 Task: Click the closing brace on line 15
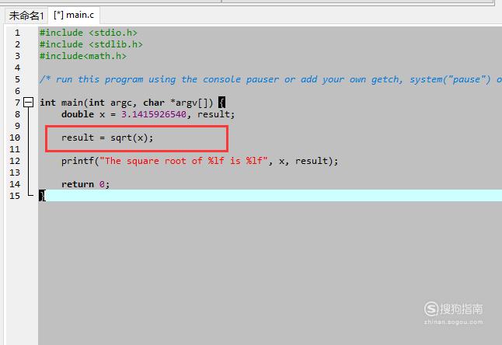click(42, 196)
